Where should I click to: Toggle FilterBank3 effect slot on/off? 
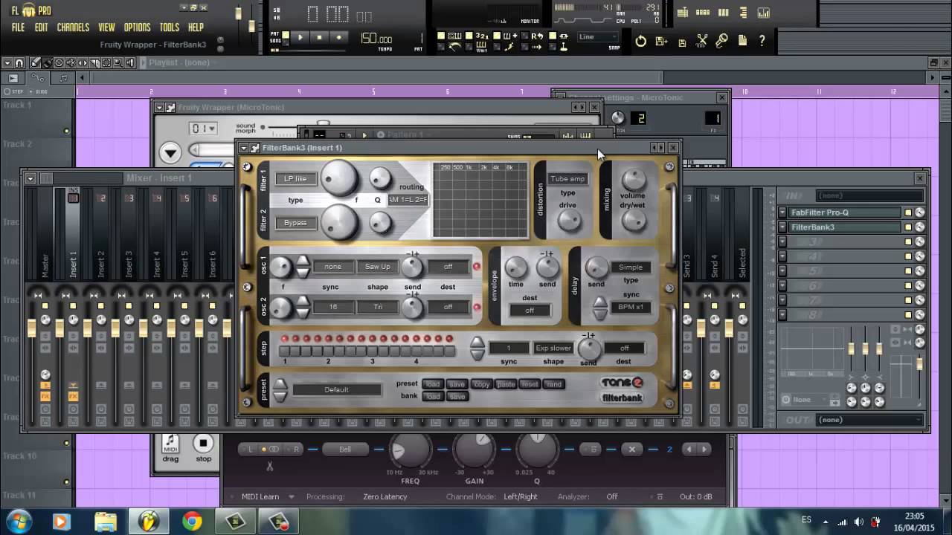[908, 227]
